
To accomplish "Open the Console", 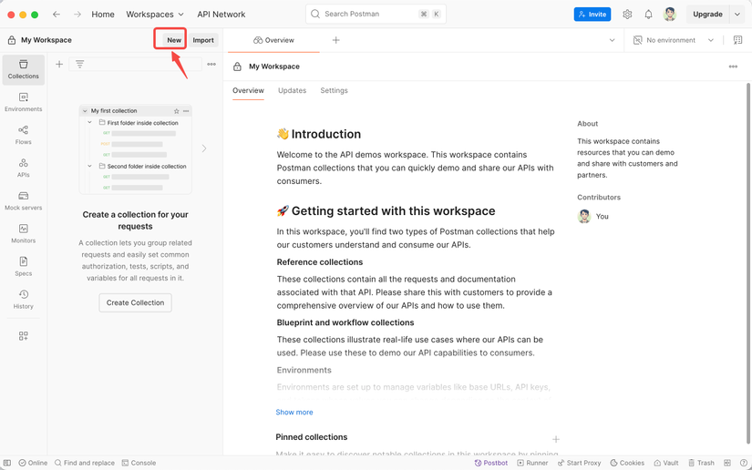I will point(139,463).
